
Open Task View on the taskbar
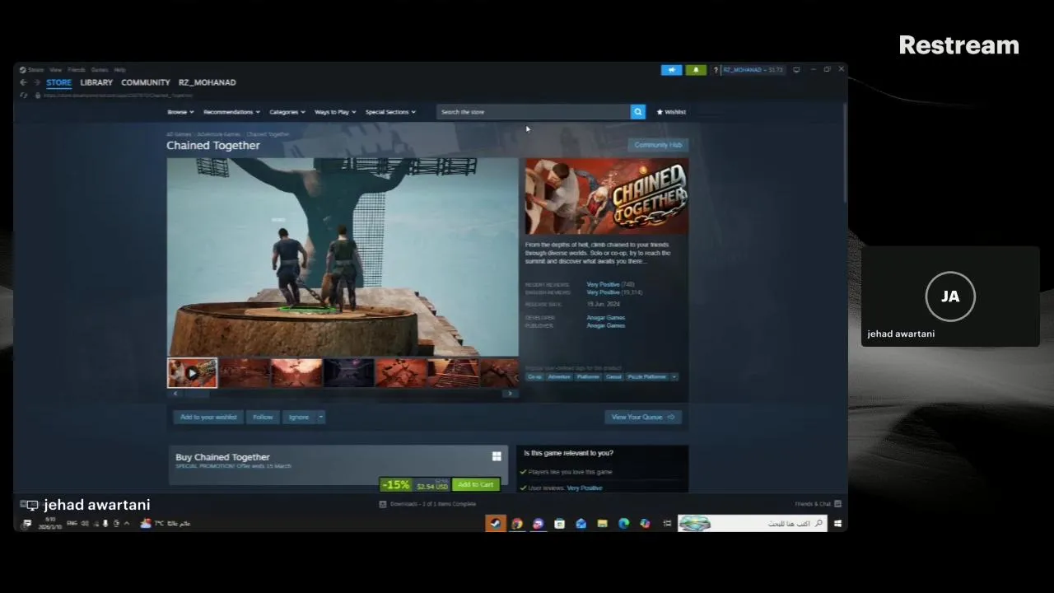[x=666, y=524]
